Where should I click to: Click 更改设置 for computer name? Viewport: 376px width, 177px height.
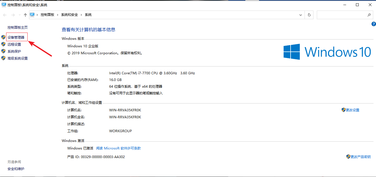click(352, 110)
